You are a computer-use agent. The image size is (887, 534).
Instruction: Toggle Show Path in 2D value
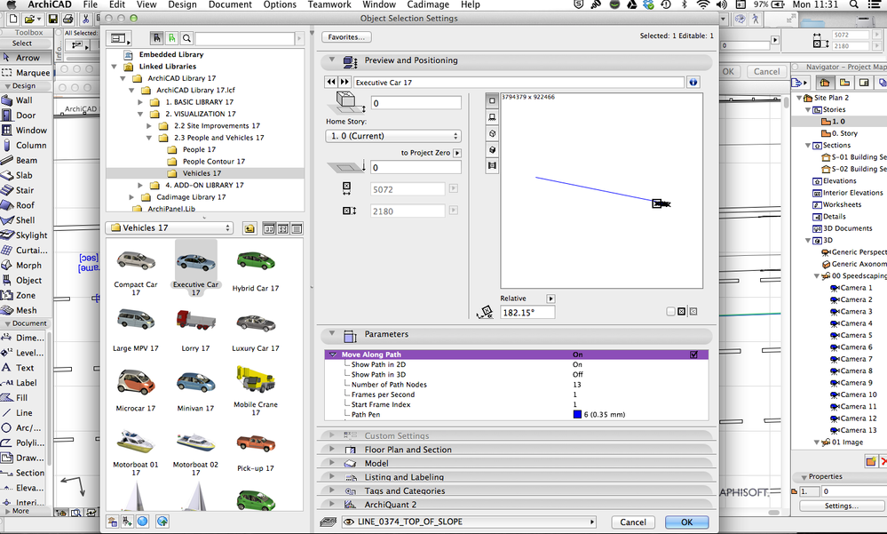point(578,365)
